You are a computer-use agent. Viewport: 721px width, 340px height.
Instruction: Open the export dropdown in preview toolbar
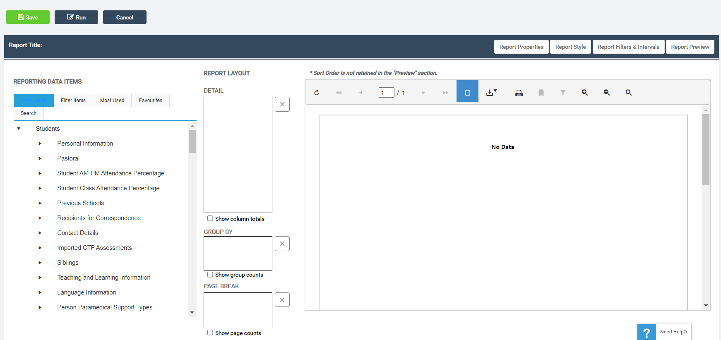[492, 93]
